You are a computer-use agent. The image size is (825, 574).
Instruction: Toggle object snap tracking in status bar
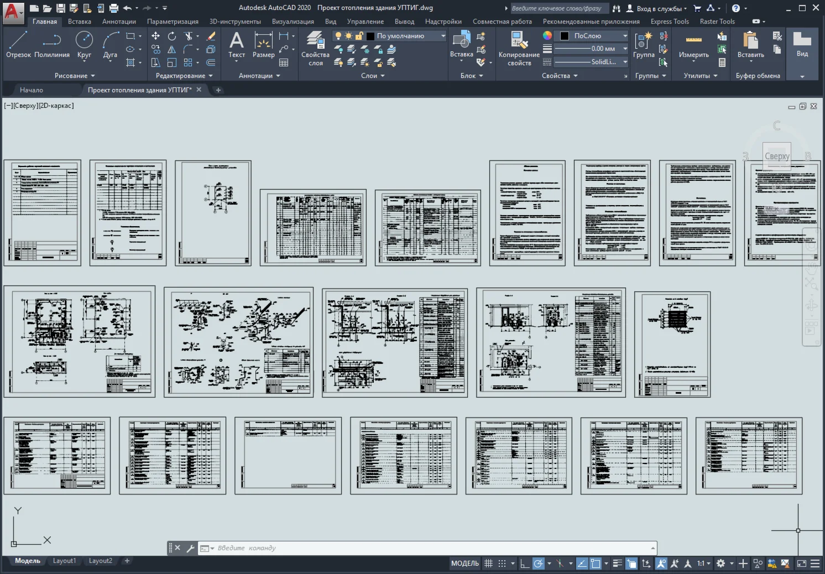tap(582, 563)
